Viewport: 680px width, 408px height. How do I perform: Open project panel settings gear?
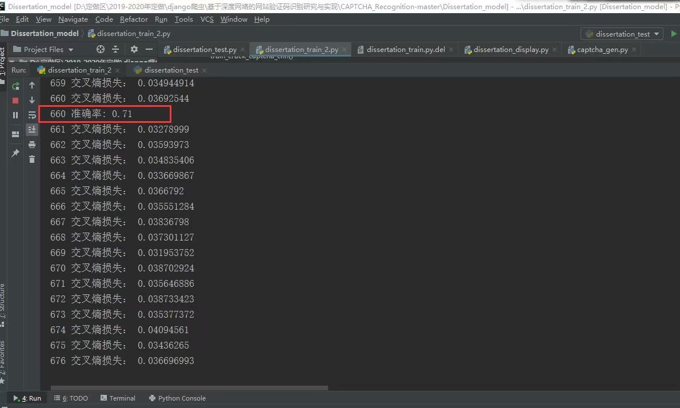(134, 49)
